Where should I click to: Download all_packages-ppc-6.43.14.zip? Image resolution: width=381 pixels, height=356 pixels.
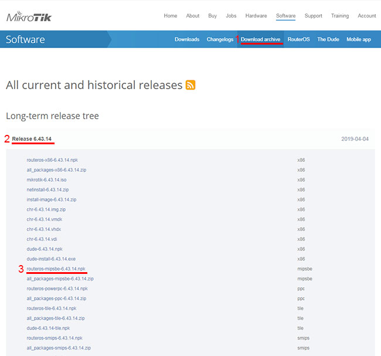click(56, 299)
